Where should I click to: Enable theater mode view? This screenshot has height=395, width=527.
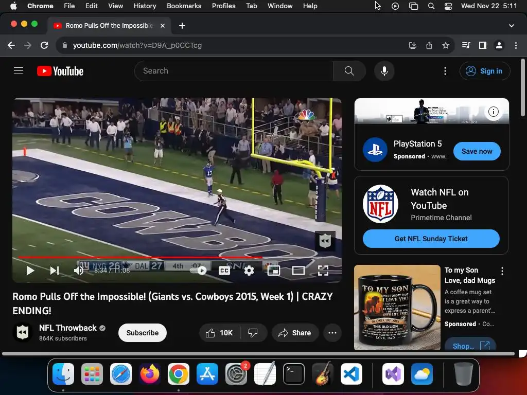coord(298,271)
